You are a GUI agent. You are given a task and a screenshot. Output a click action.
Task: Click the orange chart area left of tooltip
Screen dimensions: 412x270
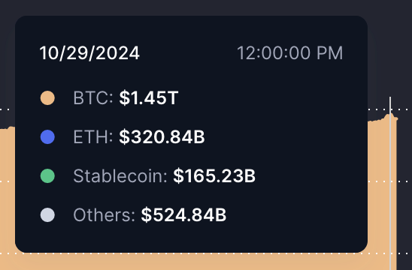tap(8, 196)
